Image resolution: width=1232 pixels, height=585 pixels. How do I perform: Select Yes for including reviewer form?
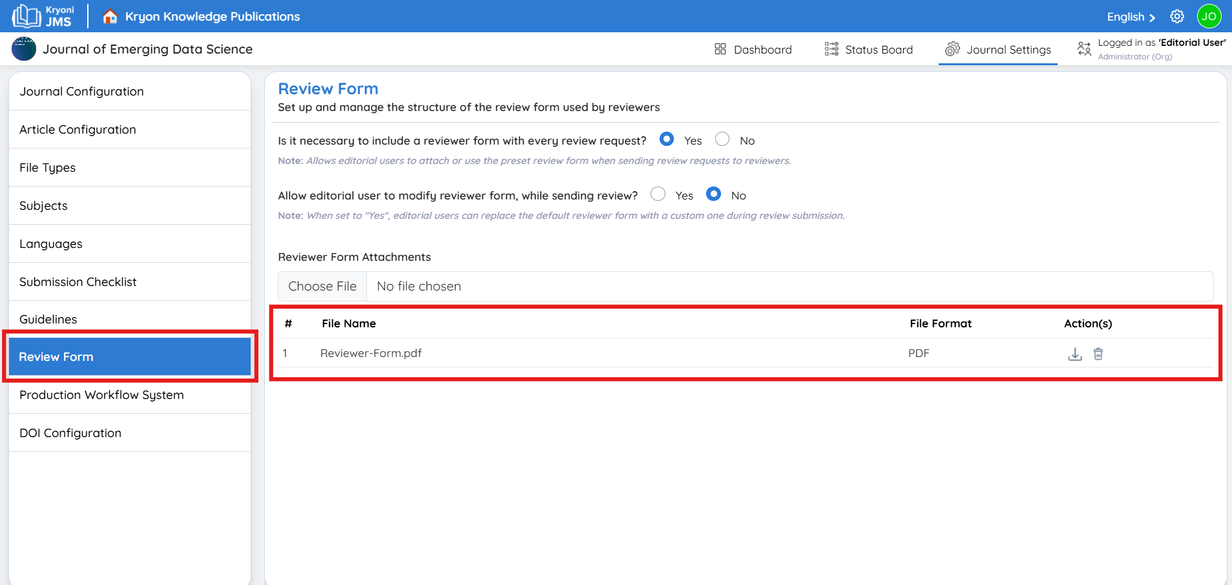[667, 139]
